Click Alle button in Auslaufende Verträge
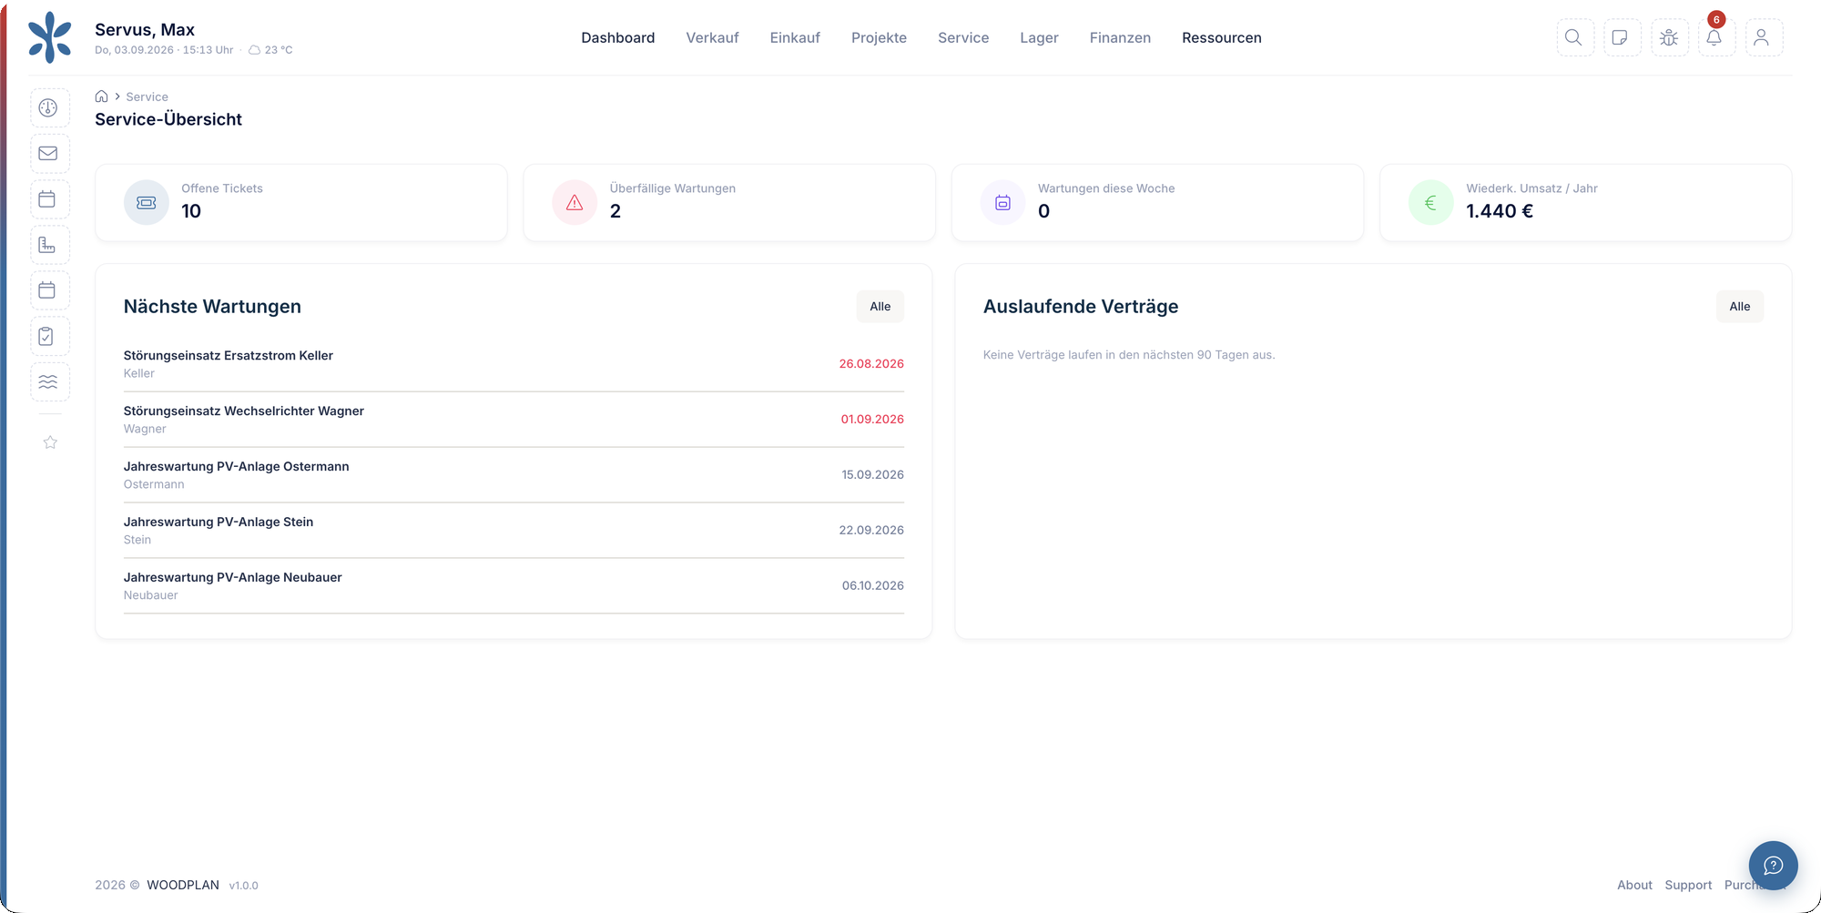 point(1740,307)
